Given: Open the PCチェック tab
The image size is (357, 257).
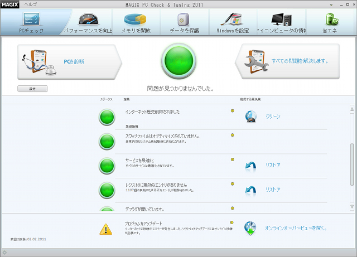Looking at the screenshot, I should coord(31,22).
